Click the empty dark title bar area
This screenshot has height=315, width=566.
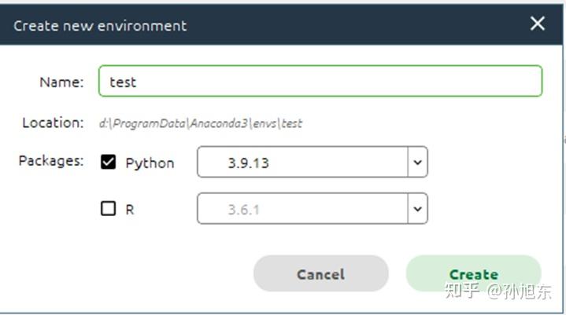(x=354, y=25)
